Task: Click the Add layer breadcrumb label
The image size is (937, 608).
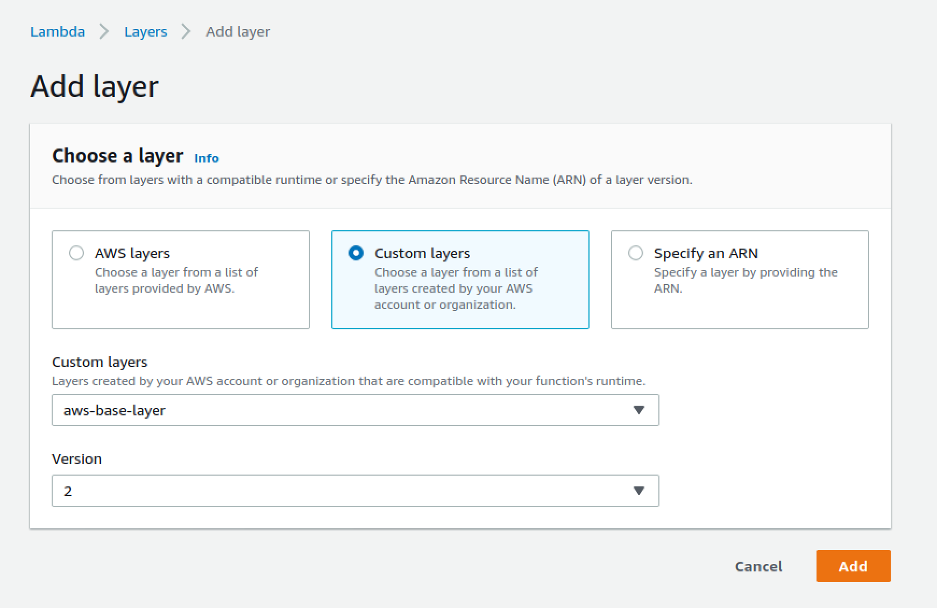Action: [x=237, y=32]
